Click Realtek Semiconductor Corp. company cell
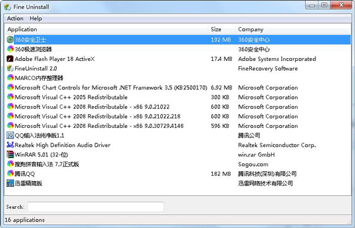The width and height of the screenshot is (355, 228). point(277,145)
